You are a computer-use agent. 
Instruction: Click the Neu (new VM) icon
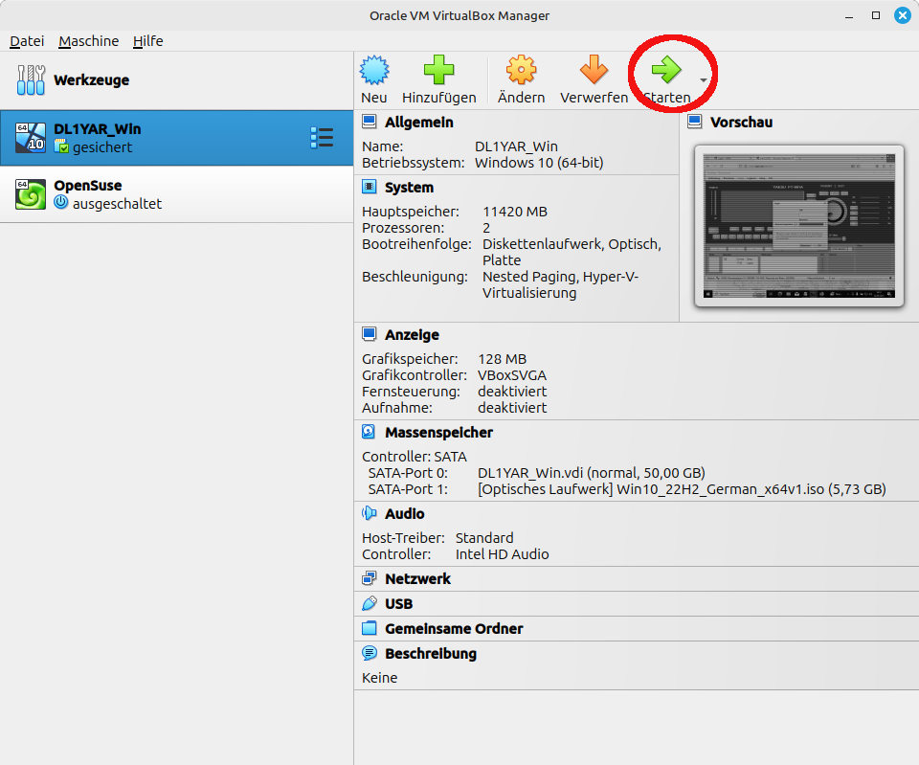click(x=374, y=71)
